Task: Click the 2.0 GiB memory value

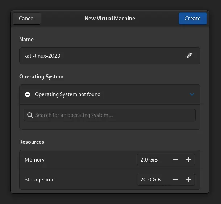Action: click(149, 160)
